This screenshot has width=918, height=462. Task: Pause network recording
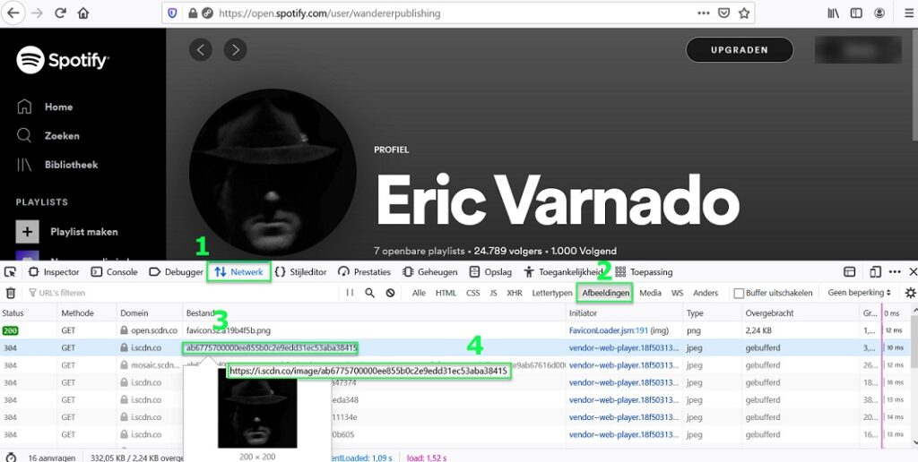[x=350, y=293]
